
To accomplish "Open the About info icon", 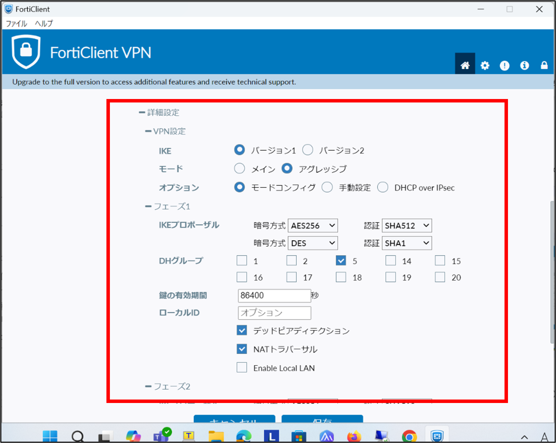I will click(525, 65).
